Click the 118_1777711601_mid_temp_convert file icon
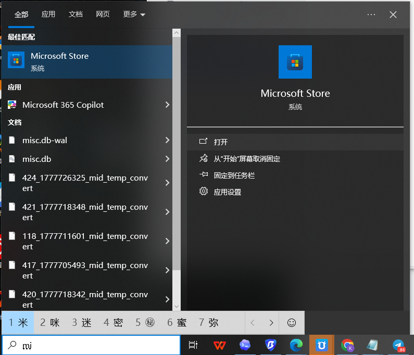Screen dimensions: 414x355 click(12, 236)
